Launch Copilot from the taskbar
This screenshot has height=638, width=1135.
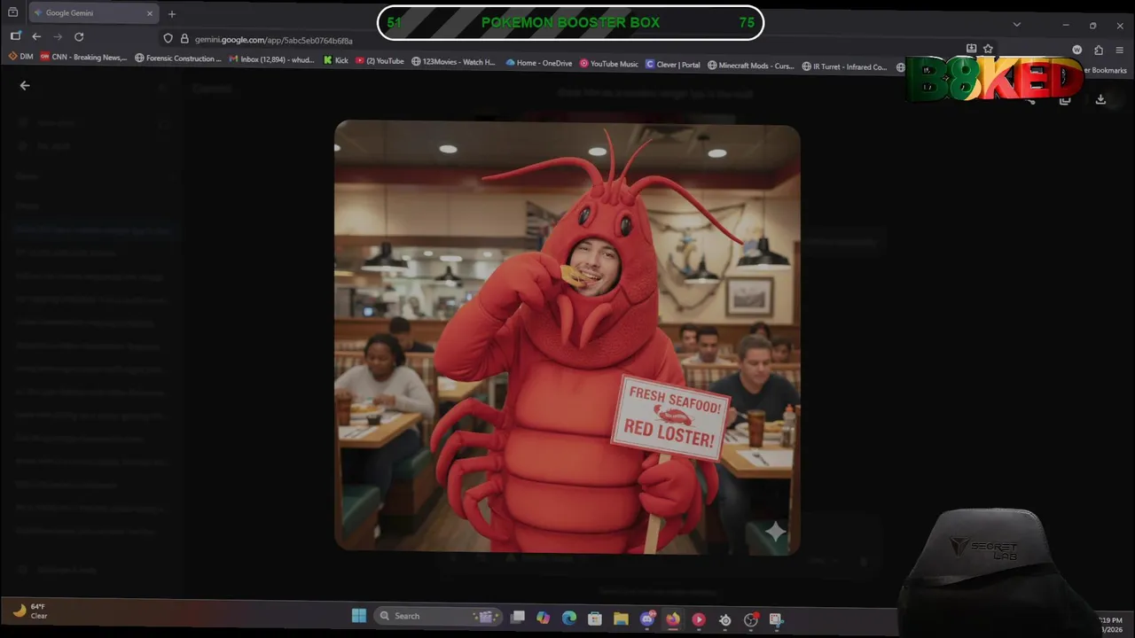(x=543, y=618)
